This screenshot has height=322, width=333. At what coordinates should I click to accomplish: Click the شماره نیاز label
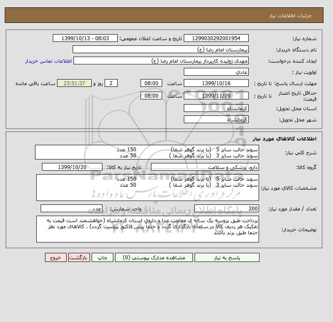[x=304, y=38]
